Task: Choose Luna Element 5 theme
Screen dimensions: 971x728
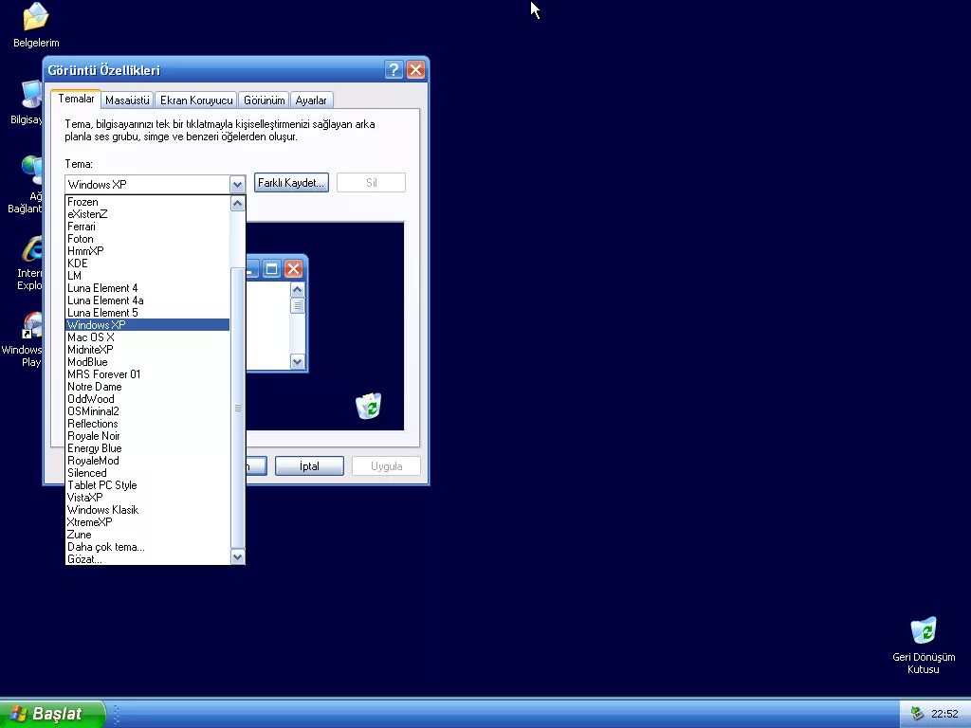Action: click(x=147, y=313)
